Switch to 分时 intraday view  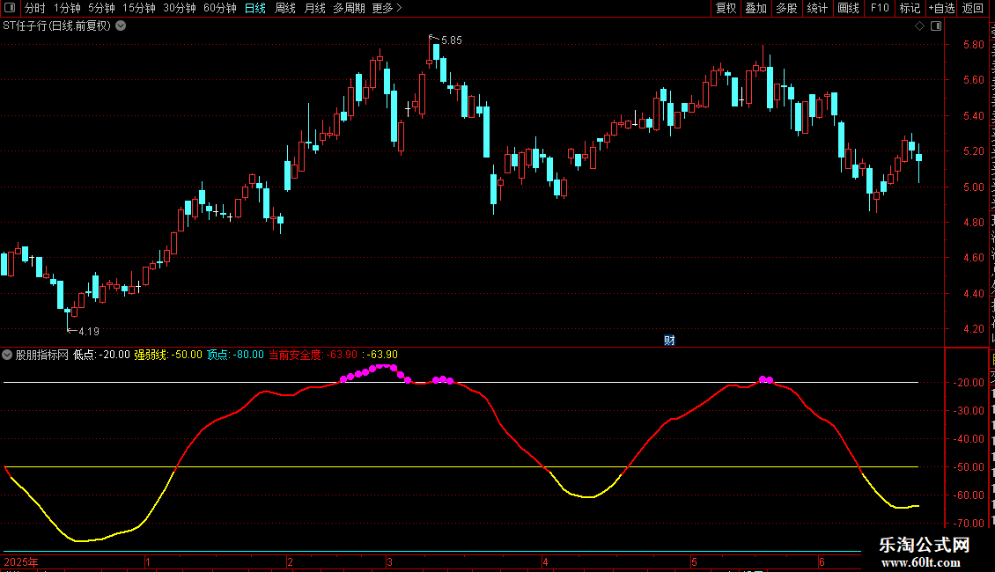click(x=35, y=8)
